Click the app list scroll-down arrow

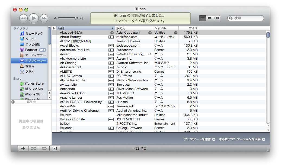tap(268, 130)
